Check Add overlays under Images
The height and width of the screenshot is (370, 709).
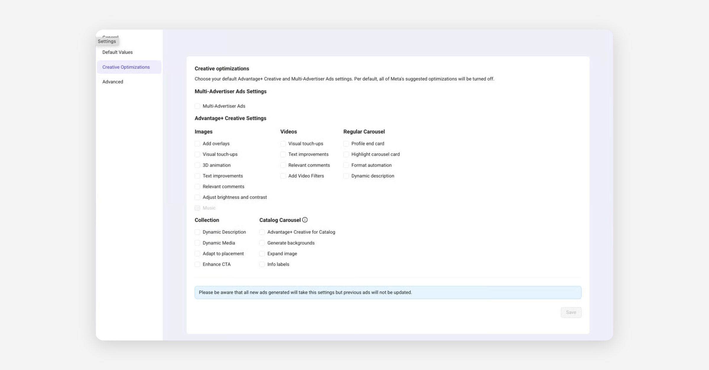click(197, 144)
